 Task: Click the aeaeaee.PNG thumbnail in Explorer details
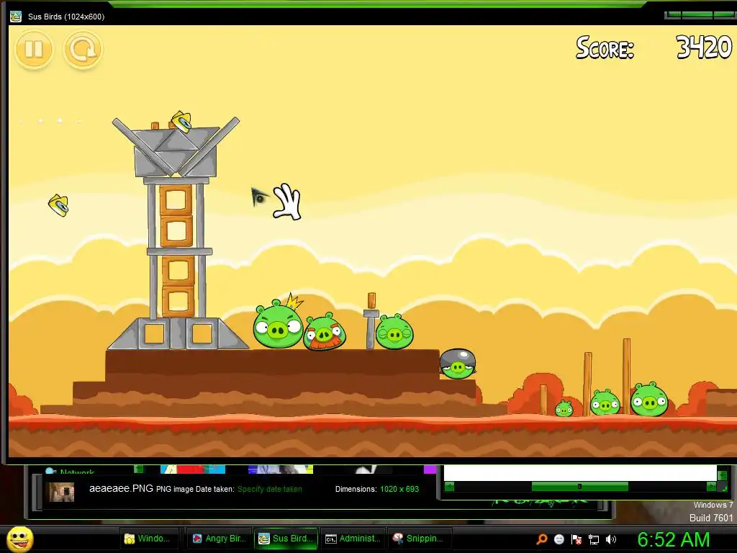62,493
